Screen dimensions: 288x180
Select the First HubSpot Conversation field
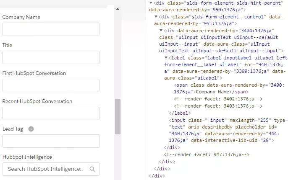coord(51,85)
